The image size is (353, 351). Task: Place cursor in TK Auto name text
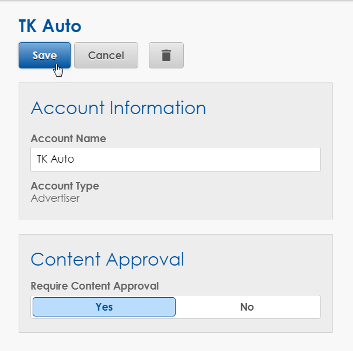point(55,159)
